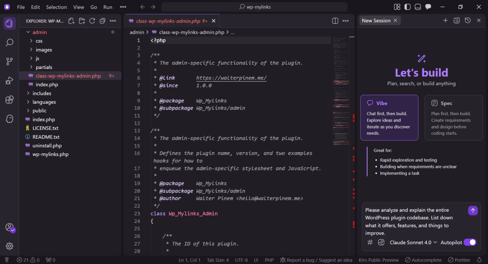Open the task list icon in chat header

coord(457,20)
